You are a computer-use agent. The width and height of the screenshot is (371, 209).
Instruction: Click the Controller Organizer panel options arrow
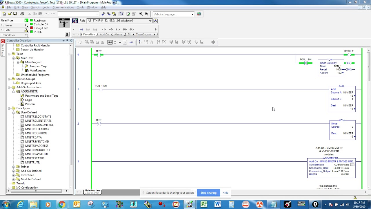[x=63, y=41]
